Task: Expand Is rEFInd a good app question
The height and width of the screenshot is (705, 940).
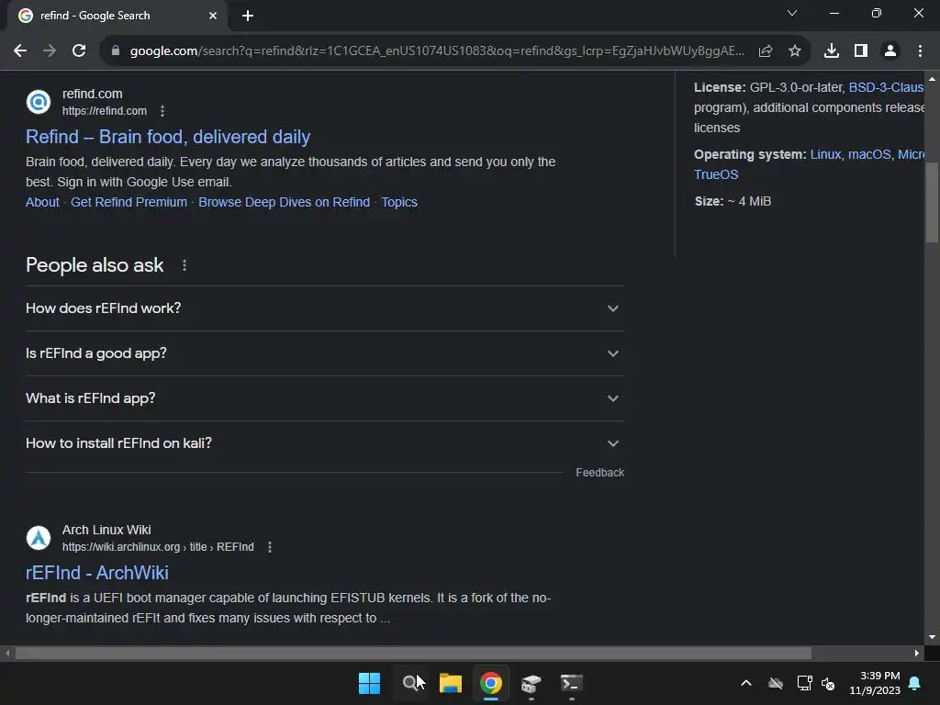Action: (x=325, y=353)
